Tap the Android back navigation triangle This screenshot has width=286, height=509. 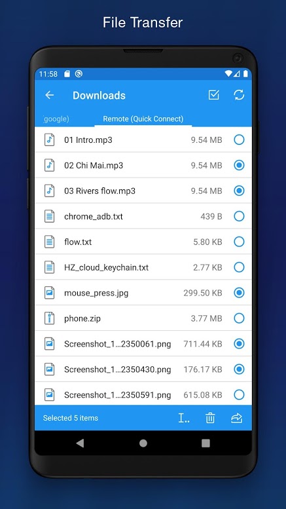pyautogui.click(x=80, y=443)
